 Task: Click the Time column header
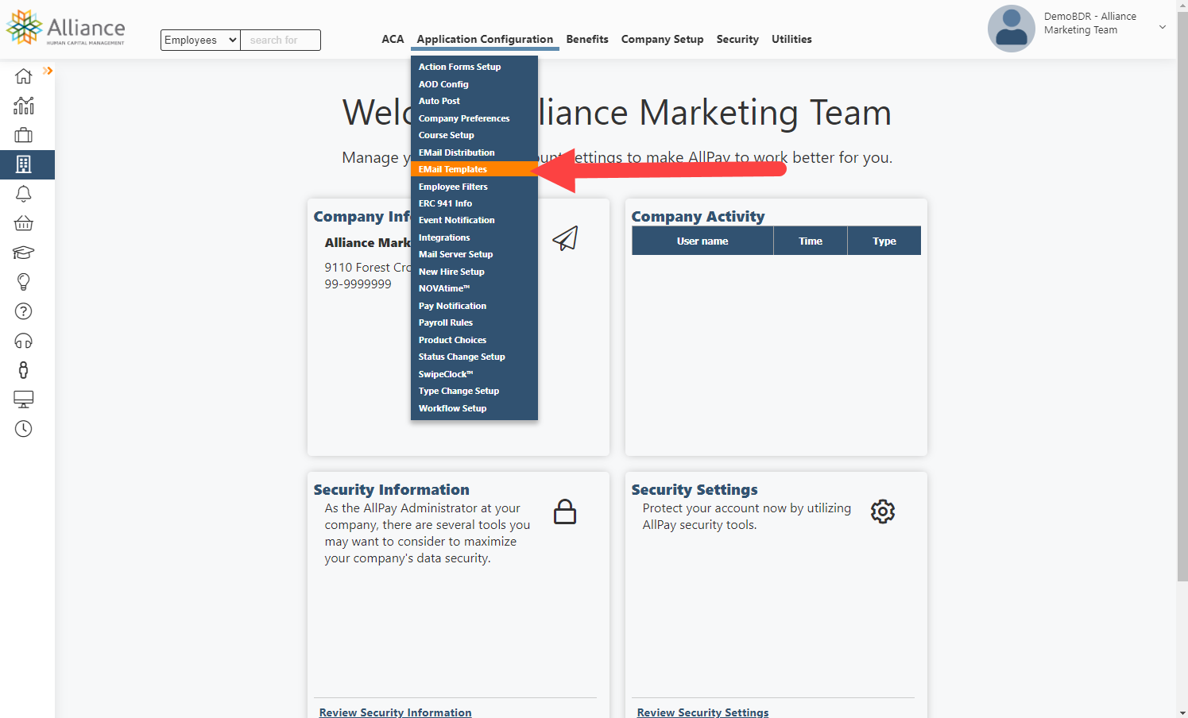811,241
